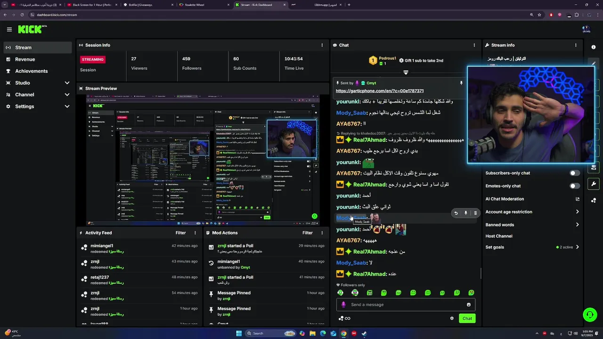Click the info icon on right rail

(x=594, y=47)
